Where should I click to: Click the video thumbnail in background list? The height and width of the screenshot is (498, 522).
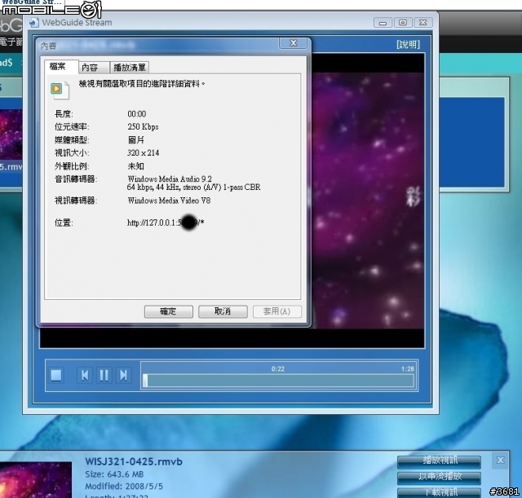coord(11,134)
